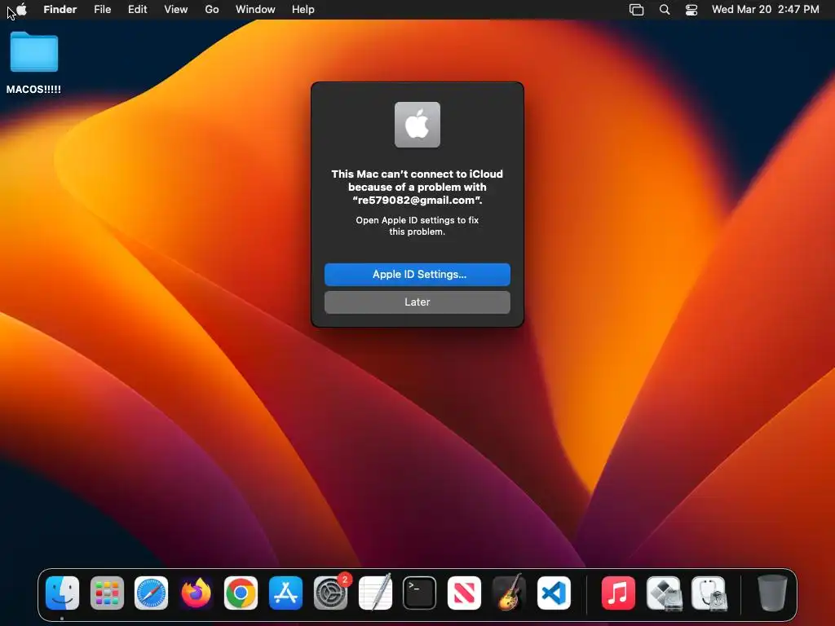The height and width of the screenshot is (626, 835).
Task: Open the Apple menu
Action: click(x=21, y=10)
